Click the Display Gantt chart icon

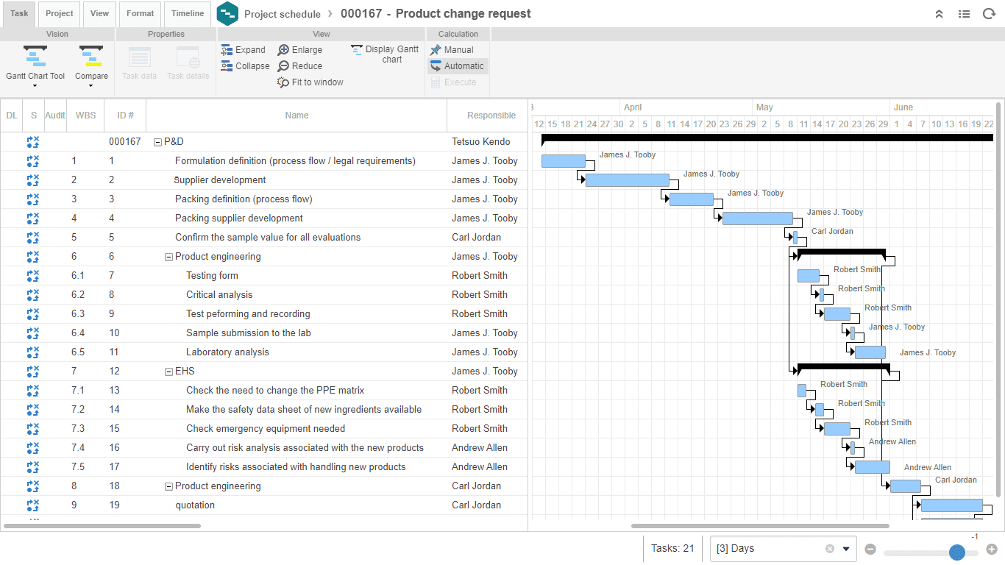(356, 49)
